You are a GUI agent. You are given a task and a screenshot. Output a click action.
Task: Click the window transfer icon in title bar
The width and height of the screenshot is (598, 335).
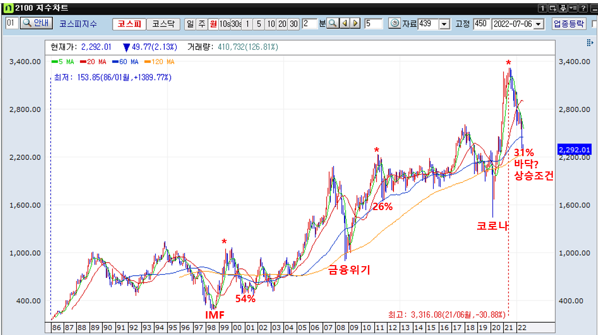click(x=552, y=8)
